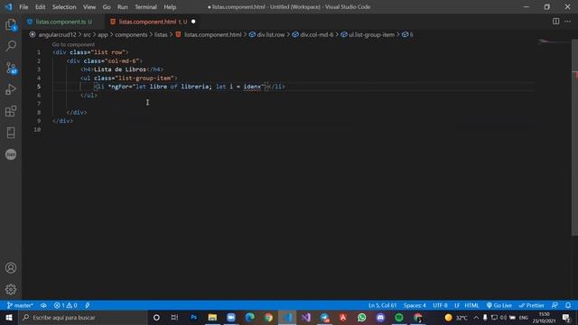Open the Accounts menu icon
The width and height of the screenshot is (578, 325).
11,268
